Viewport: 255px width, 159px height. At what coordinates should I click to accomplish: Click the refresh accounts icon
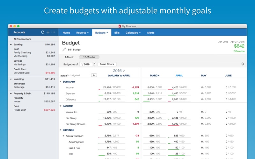(x=43, y=32)
